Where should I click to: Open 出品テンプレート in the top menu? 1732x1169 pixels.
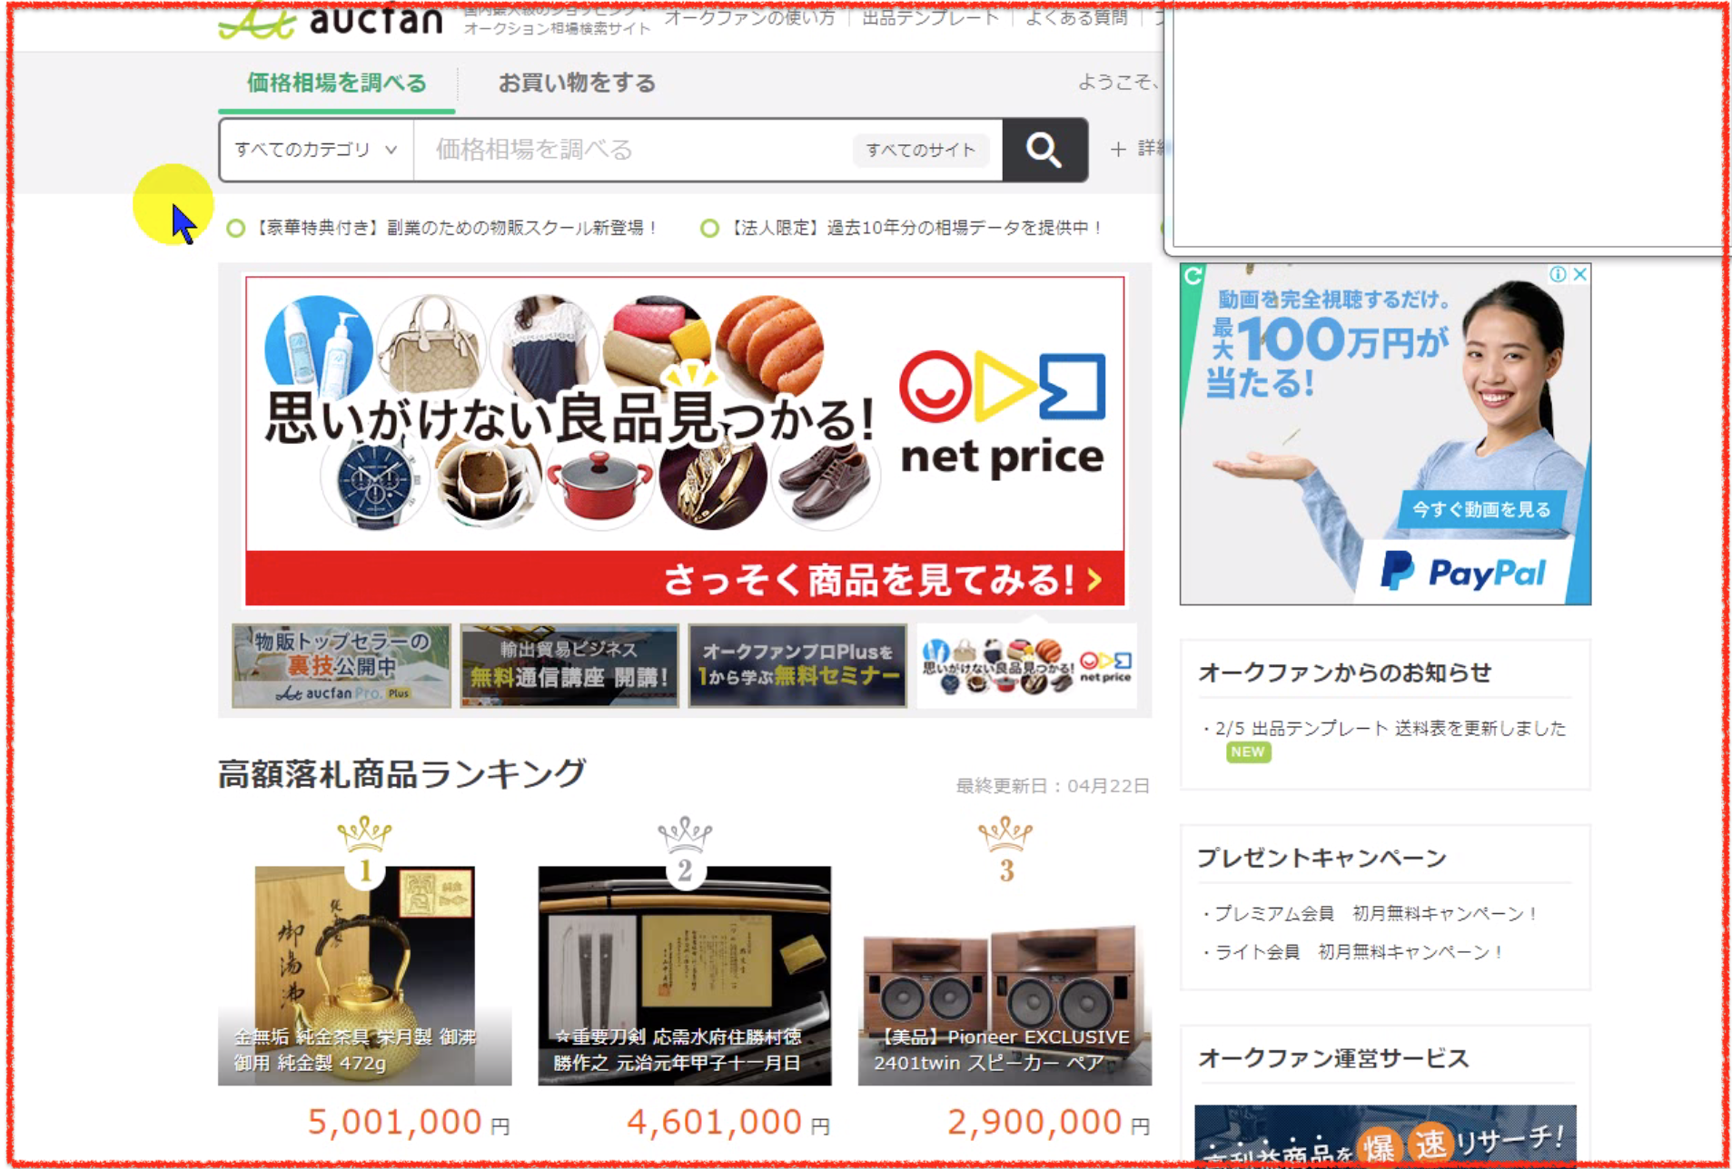tap(930, 17)
